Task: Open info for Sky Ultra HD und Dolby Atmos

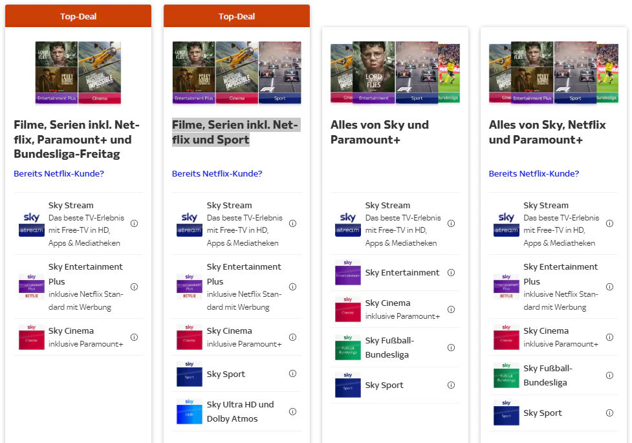Action: pos(292,411)
